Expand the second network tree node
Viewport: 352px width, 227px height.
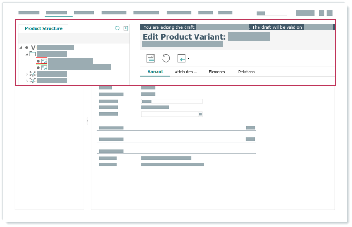coord(27,81)
